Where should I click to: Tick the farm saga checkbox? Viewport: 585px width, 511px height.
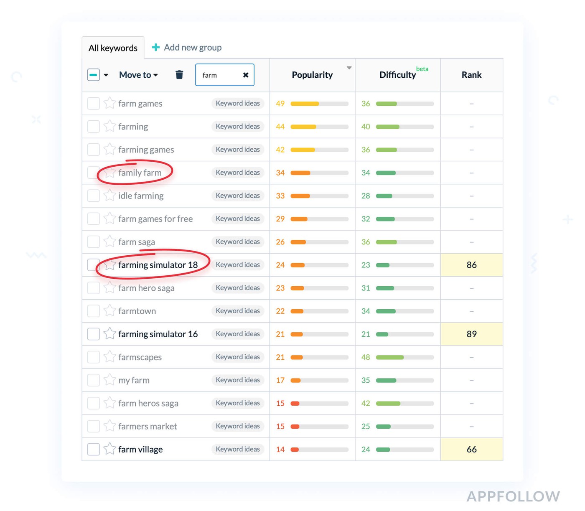tap(94, 242)
